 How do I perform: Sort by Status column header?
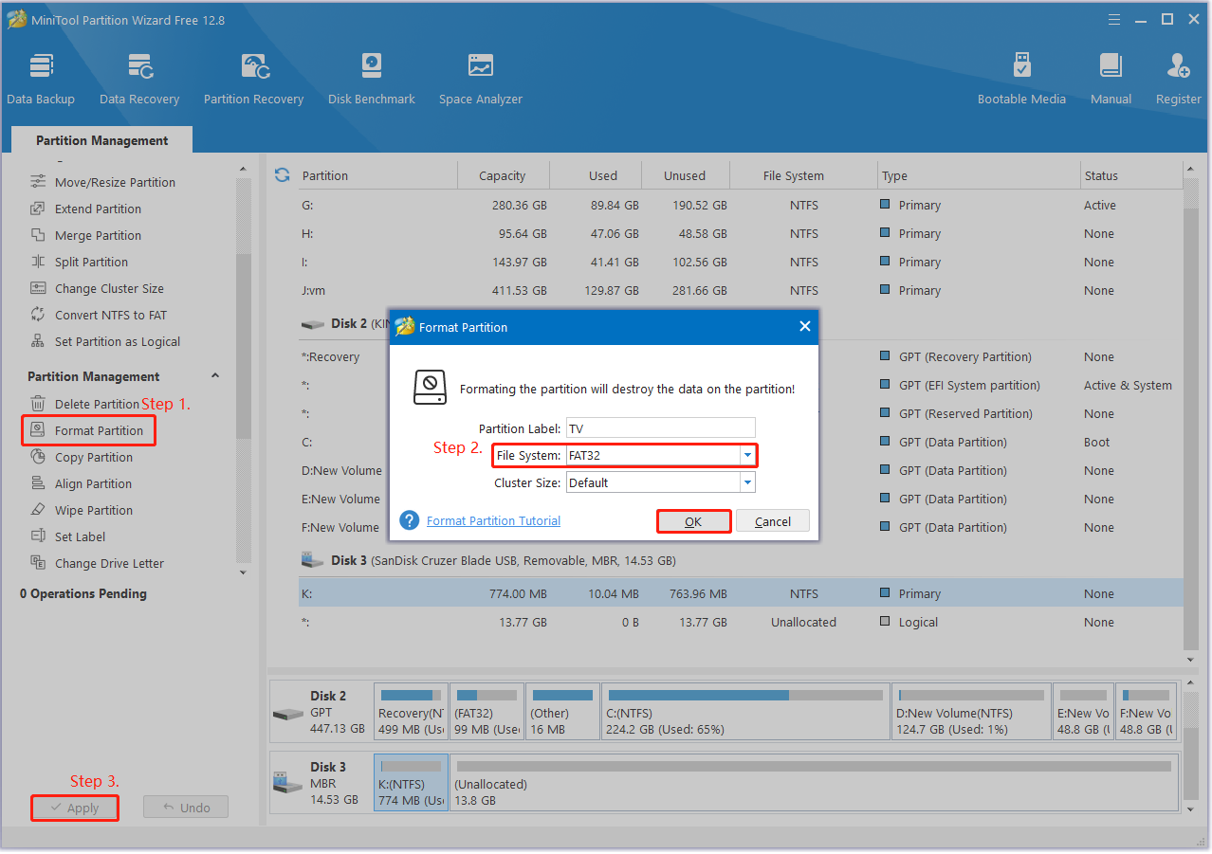pos(1131,175)
